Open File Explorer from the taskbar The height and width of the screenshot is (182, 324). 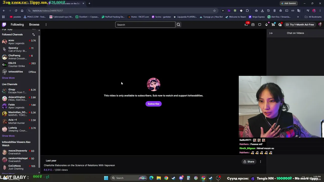point(159,178)
